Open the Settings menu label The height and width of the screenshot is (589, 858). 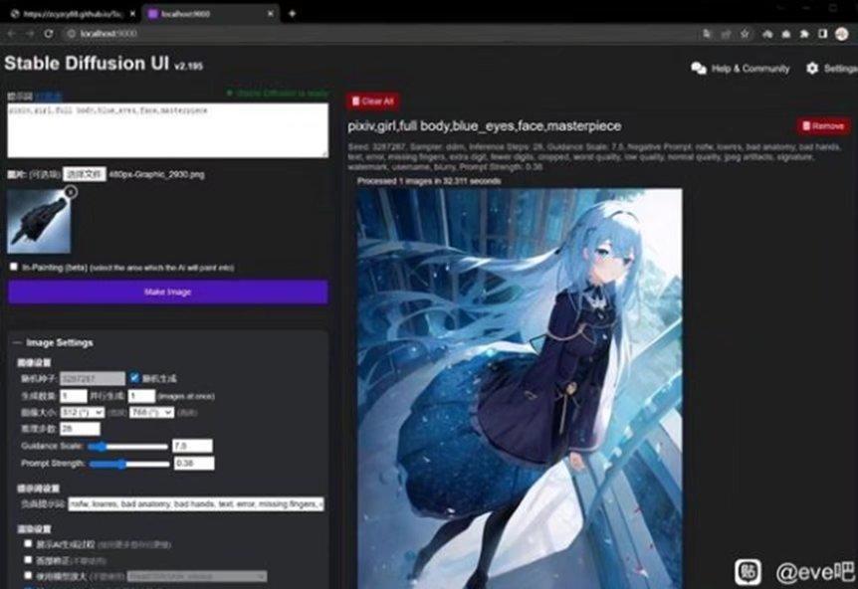840,69
